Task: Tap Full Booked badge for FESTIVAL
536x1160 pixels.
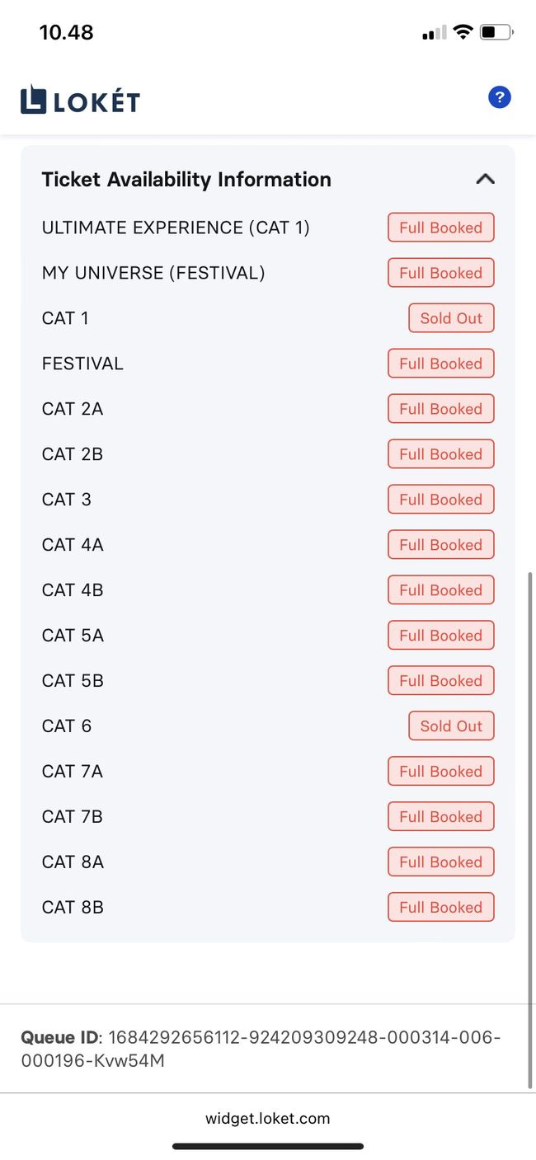Action: tap(440, 364)
